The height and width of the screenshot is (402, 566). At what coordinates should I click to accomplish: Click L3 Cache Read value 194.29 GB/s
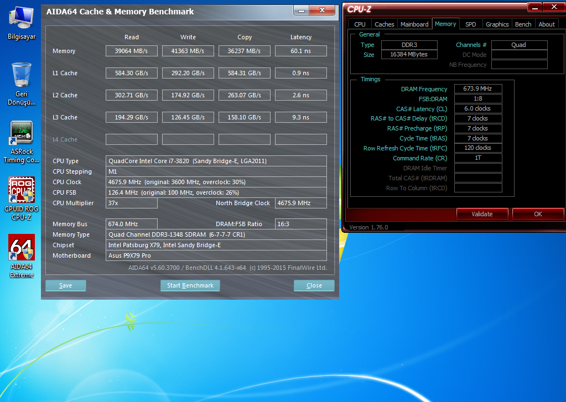131,117
